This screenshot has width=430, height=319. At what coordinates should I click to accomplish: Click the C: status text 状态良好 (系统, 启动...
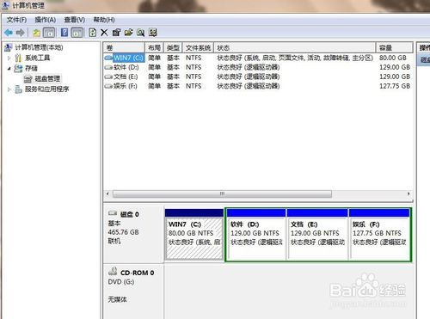pos(194,242)
